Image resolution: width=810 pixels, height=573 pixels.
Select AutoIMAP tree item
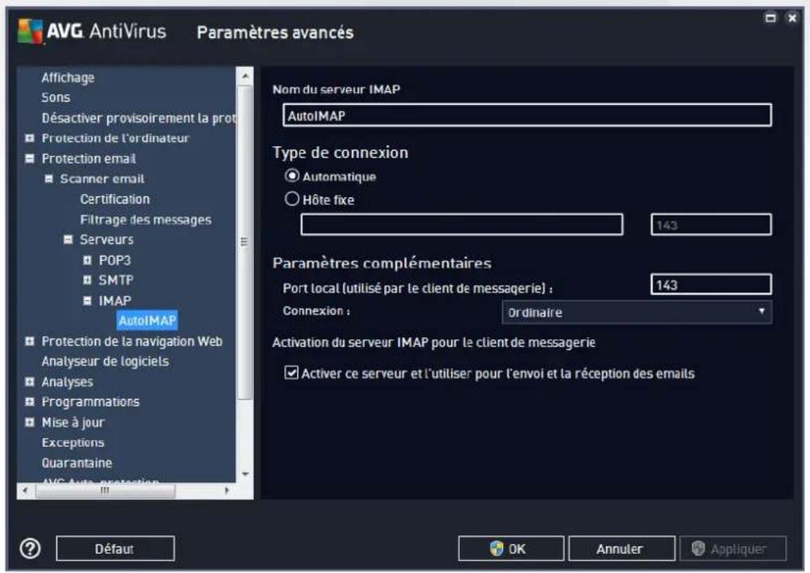coord(147,320)
